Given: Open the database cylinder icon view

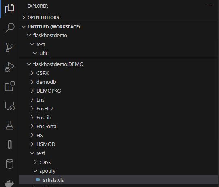Looking at the screenshot, I should click(x=10, y=164).
